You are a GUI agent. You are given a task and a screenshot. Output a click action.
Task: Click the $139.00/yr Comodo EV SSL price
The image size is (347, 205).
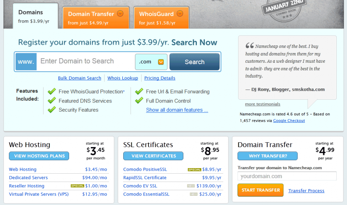(x=209, y=186)
